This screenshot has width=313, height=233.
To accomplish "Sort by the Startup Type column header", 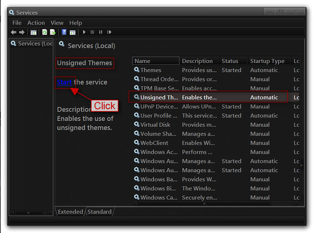I will (x=269, y=61).
